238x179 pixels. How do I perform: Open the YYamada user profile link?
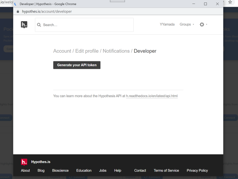167,24
